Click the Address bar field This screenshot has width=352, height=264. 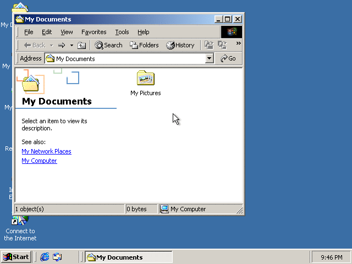click(x=129, y=59)
